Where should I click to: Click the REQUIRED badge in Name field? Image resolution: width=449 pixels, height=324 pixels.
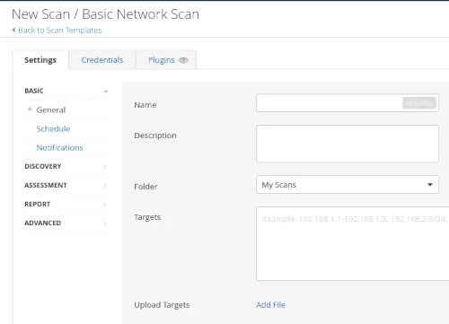tap(419, 103)
